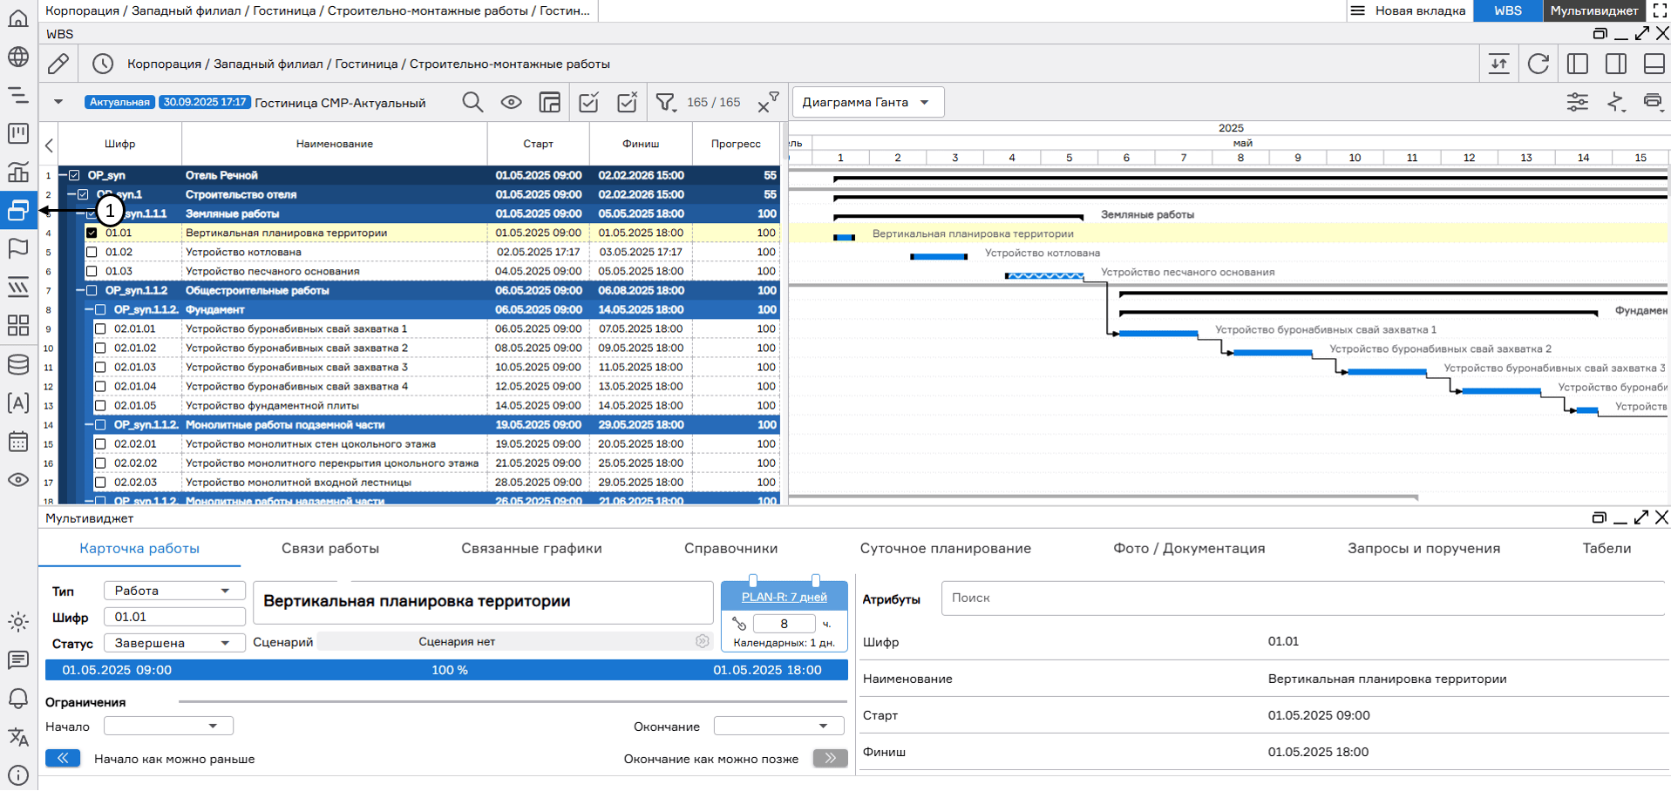1671x791 pixels.
Task: Collapse the OP_syn.1.1.2 Общестроительные работы group
Action: [80, 290]
